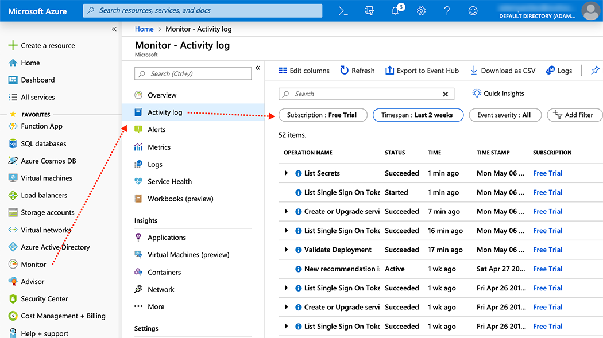Open Alerts in Monitor menu
This screenshot has height=338, width=603.
tap(149, 130)
